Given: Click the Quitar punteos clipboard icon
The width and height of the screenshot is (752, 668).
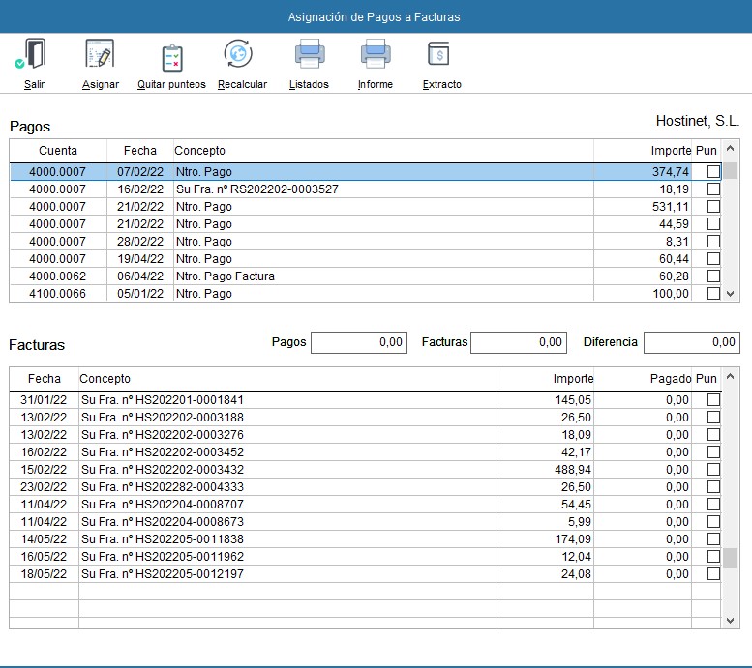Looking at the screenshot, I should tap(171, 58).
